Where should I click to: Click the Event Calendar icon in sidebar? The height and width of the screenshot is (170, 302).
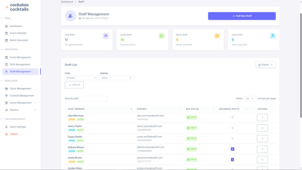coord(6,33)
